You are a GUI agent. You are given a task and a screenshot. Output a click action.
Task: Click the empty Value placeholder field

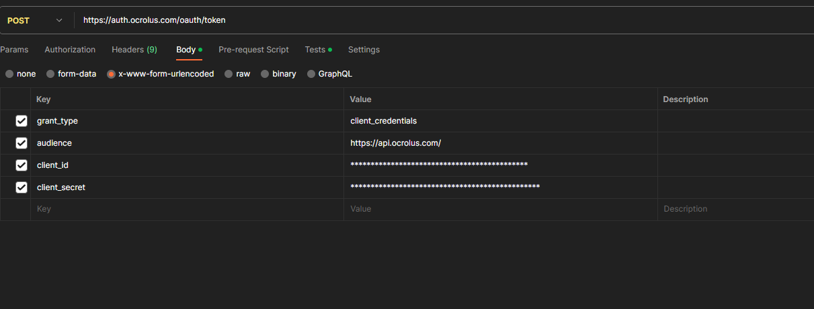click(500, 209)
